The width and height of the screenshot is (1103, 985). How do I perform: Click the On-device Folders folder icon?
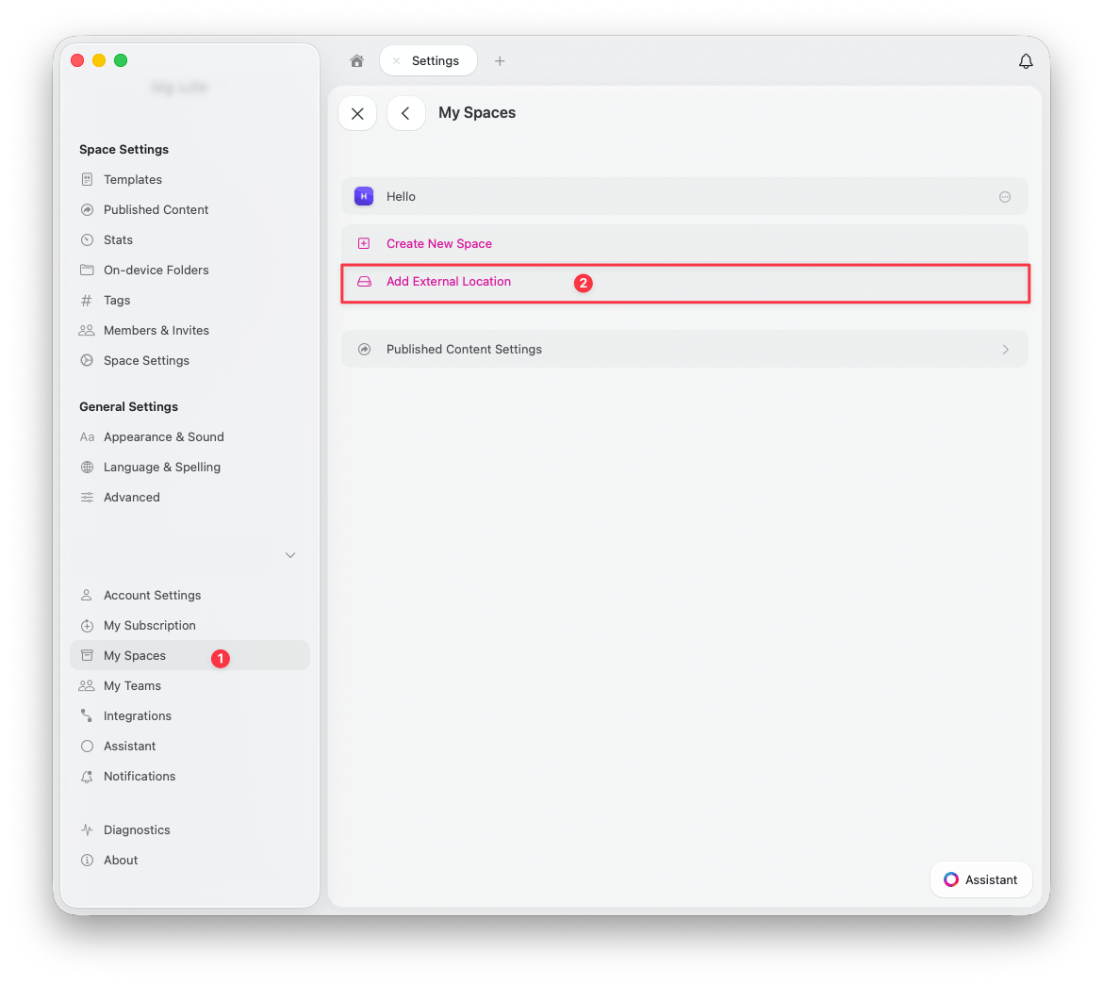tap(88, 271)
